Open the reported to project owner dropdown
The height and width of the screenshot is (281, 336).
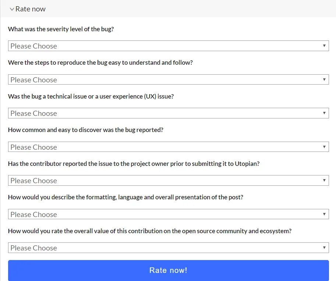tap(168, 181)
